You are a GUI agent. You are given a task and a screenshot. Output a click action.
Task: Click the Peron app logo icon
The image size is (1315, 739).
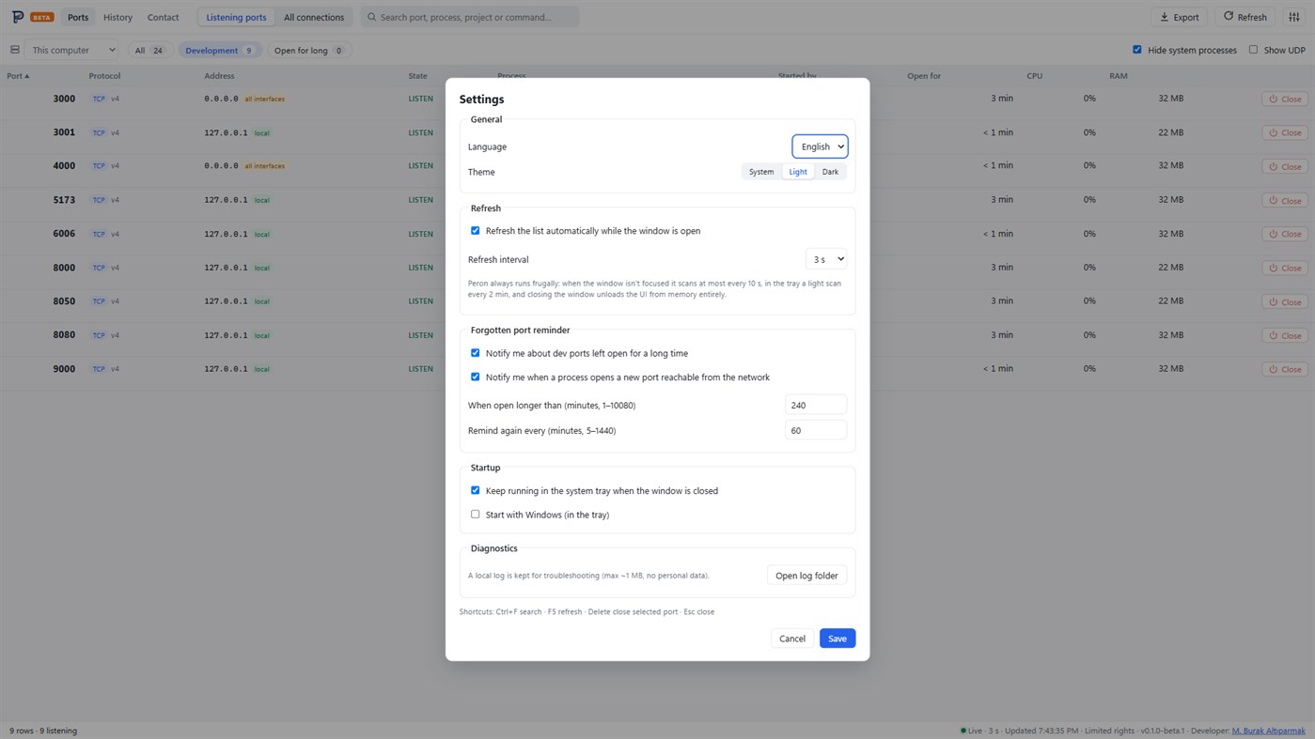click(18, 17)
